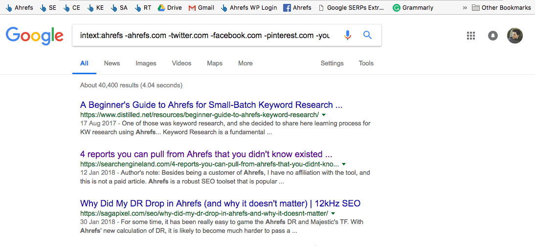Screen dimensions: 535x246
Task: Open the Gmail bookmark
Action: [x=201, y=8]
